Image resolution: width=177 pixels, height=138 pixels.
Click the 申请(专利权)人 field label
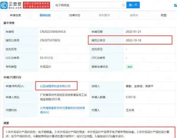[x=15, y=86]
